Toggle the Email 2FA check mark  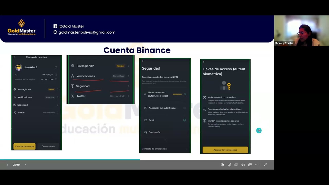(184, 120)
